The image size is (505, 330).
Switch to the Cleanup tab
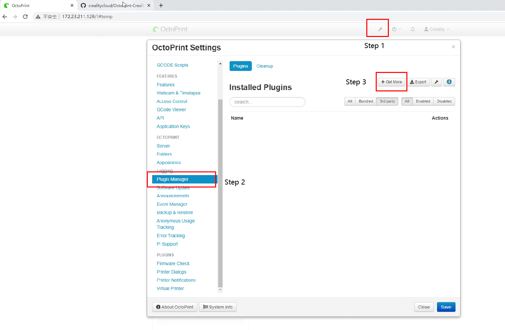265,66
